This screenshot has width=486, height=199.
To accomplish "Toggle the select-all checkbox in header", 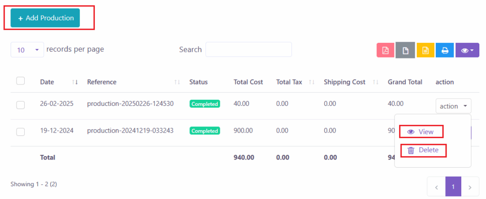I will (20, 81).
